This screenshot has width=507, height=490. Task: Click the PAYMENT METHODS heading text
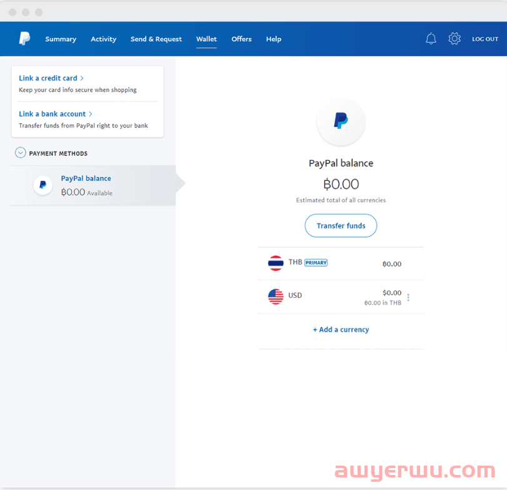tap(58, 153)
